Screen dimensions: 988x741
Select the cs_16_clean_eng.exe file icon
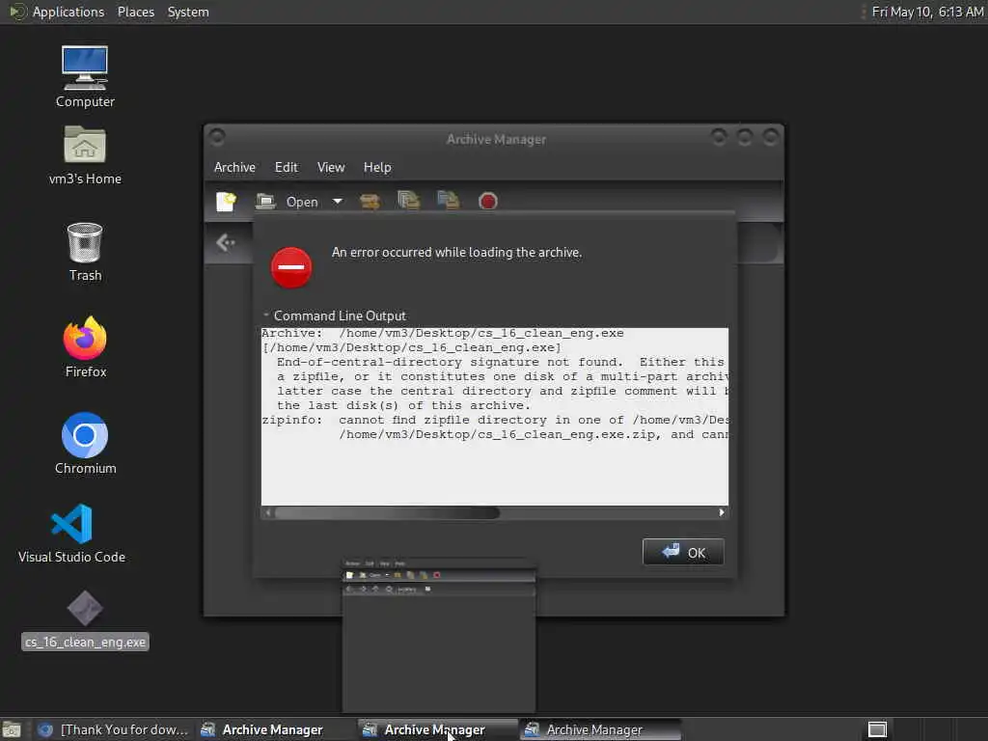(x=85, y=620)
